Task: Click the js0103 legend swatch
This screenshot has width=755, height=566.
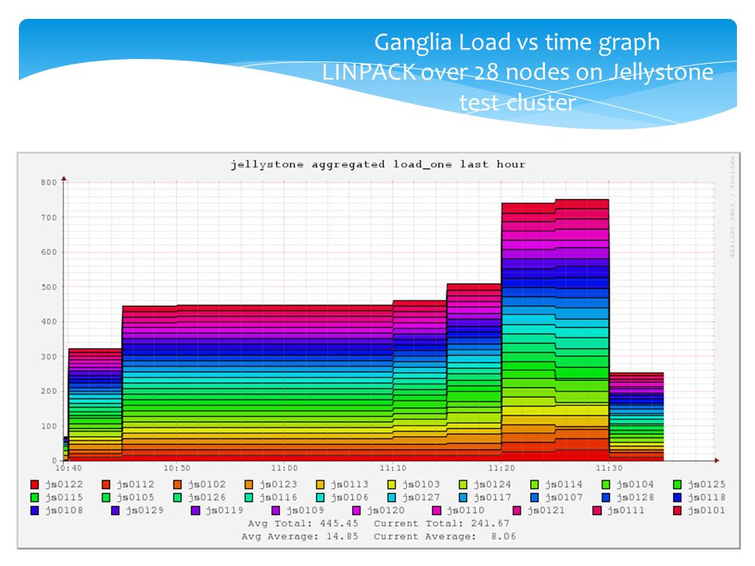Action: click(392, 484)
